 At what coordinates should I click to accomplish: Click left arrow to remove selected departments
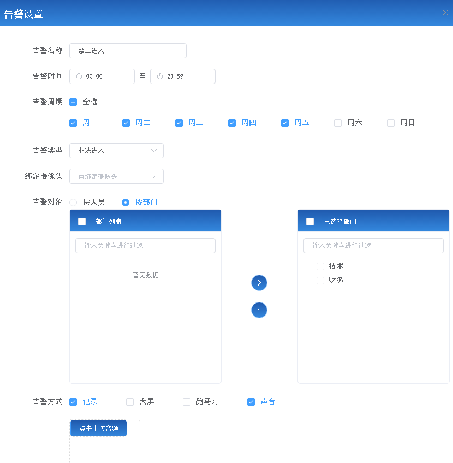pos(259,310)
